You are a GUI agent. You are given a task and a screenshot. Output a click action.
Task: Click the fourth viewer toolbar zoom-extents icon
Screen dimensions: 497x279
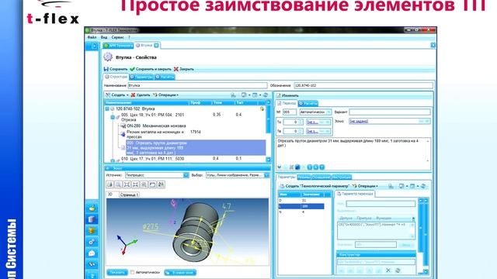tap(135, 184)
